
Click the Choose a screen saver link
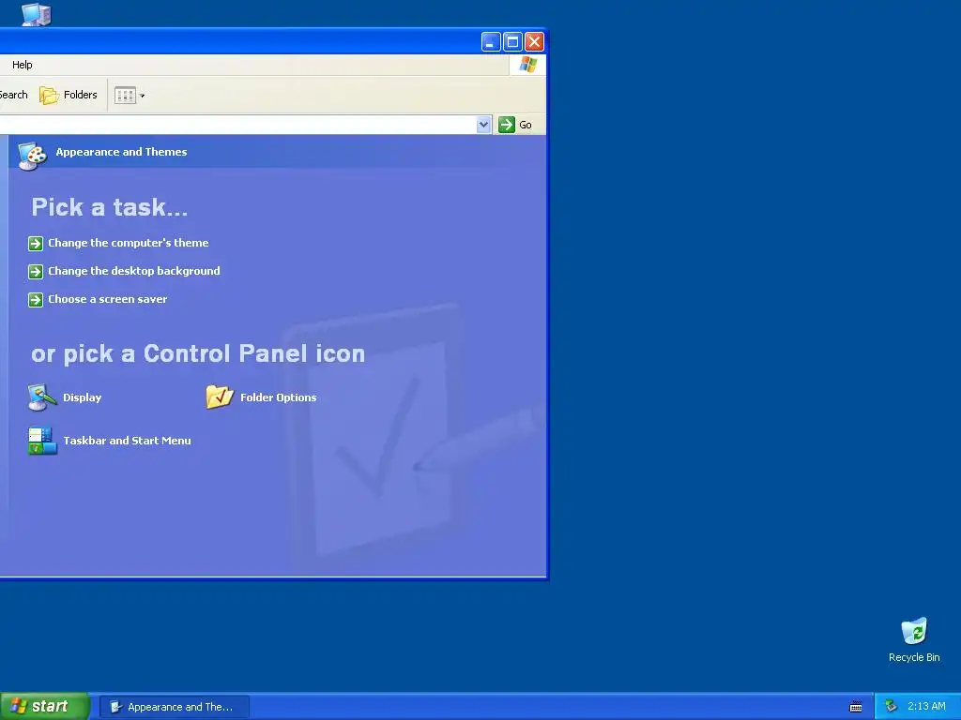[107, 299]
